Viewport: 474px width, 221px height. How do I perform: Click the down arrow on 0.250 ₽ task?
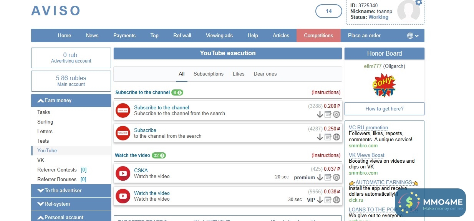pos(320,137)
